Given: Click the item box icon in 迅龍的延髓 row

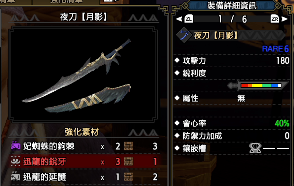Looking at the screenshot, I should [x=128, y=177].
